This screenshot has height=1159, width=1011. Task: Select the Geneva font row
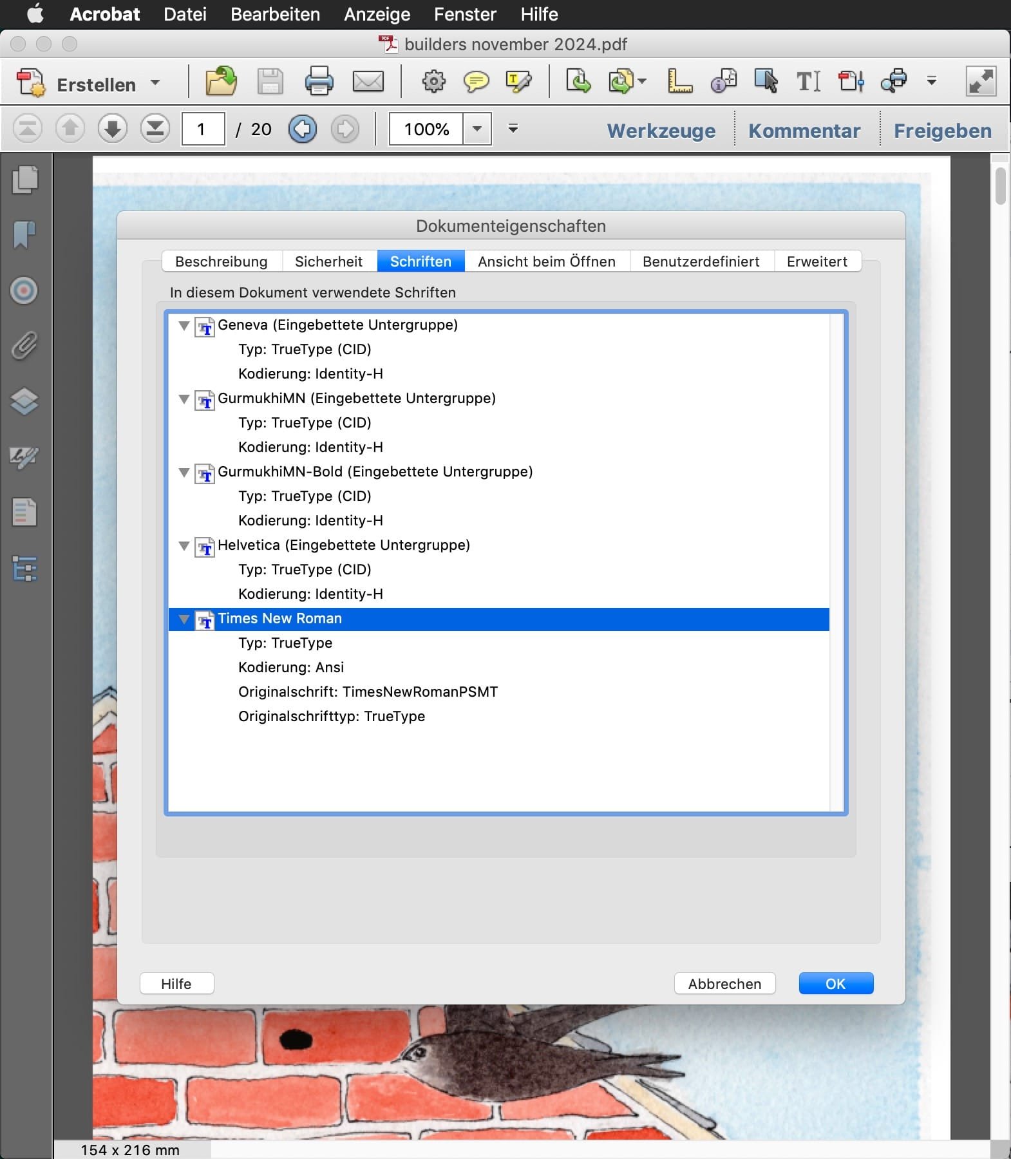499,325
